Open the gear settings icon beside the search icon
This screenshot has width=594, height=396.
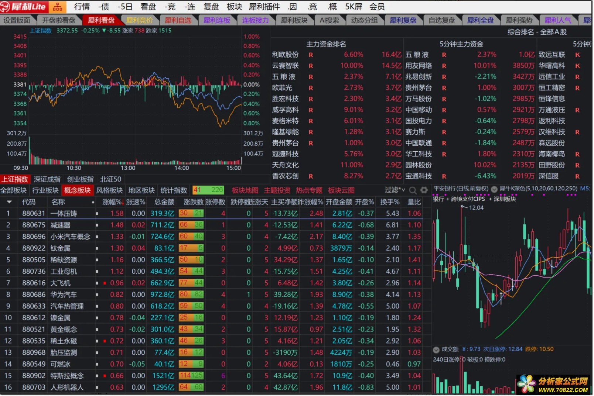pyautogui.click(x=424, y=190)
